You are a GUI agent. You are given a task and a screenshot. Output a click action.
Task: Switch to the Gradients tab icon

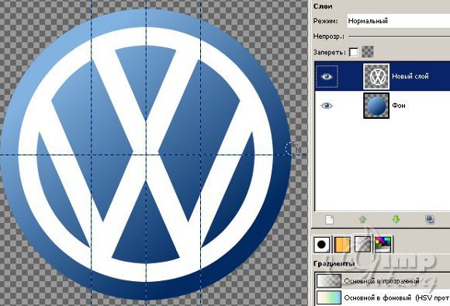362,244
